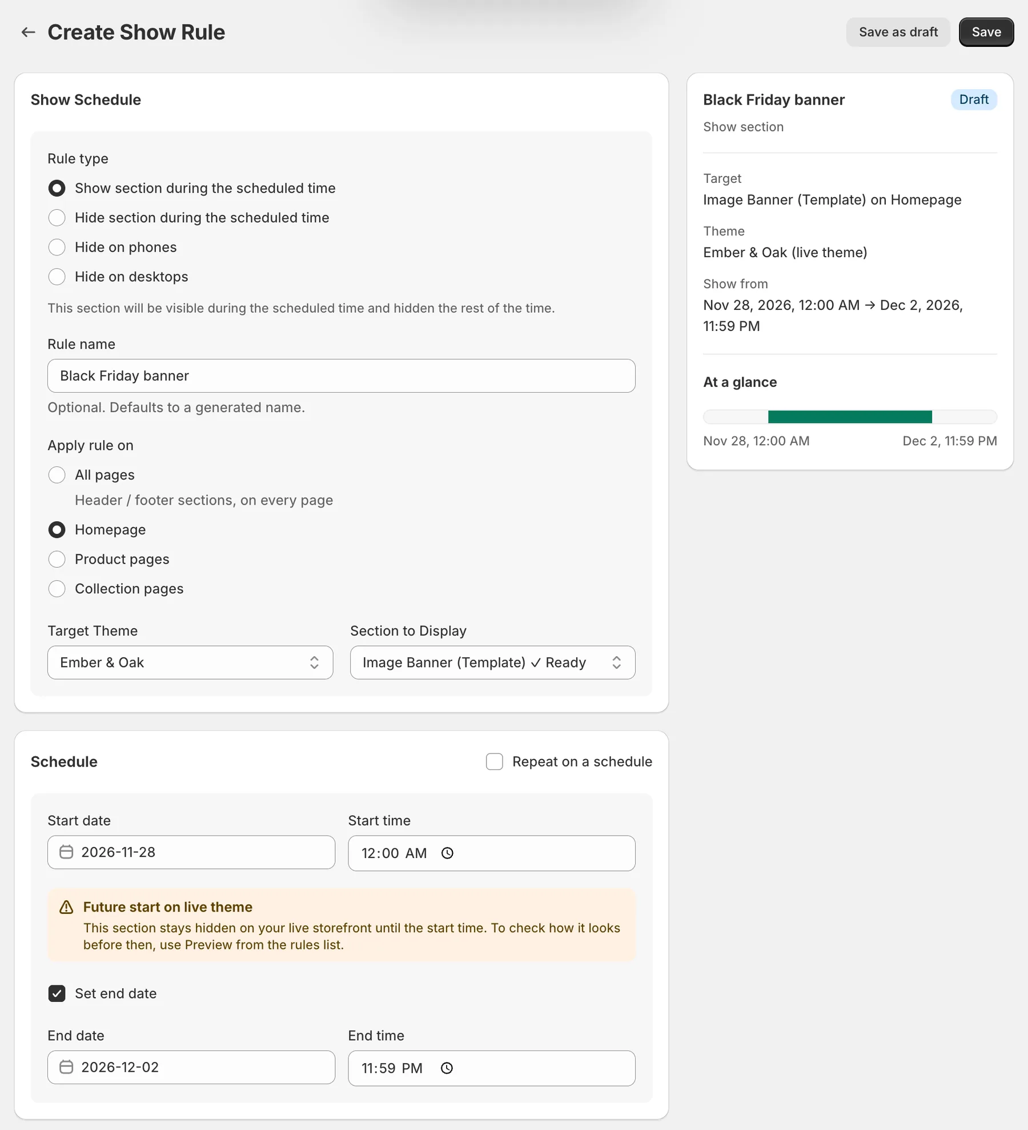1028x1130 pixels.
Task: Enable 'Repeat on a schedule' checkbox
Action: [495, 762]
